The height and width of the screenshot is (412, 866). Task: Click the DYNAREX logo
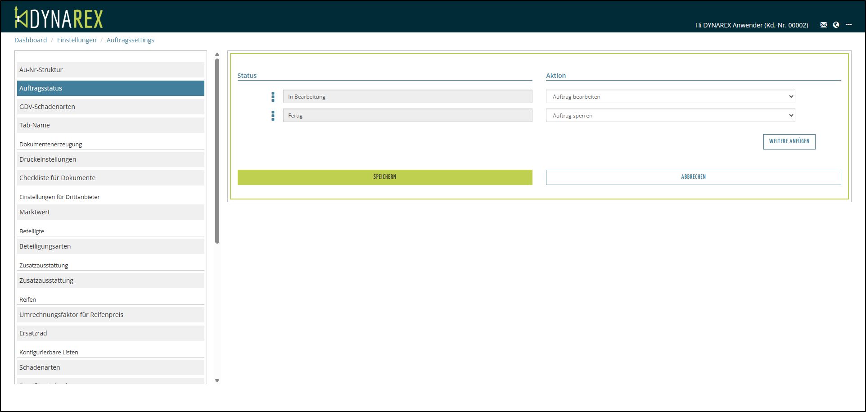[x=59, y=18]
